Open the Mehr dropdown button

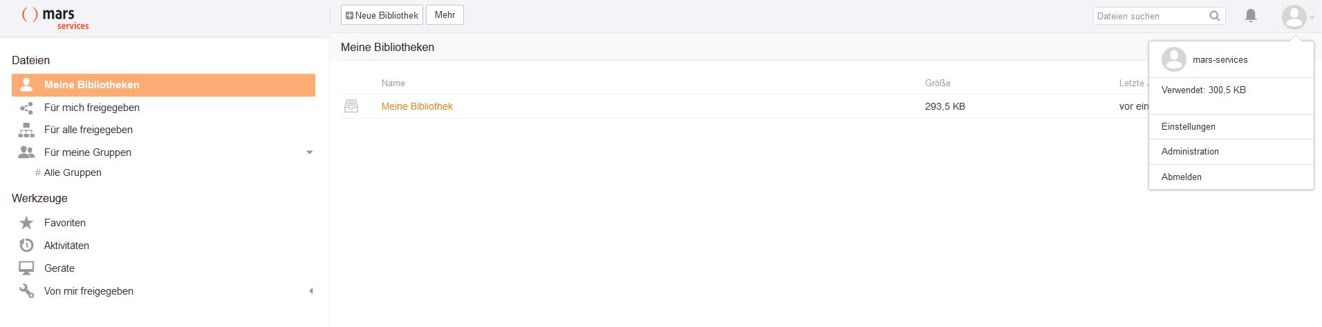(x=445, y=15)
